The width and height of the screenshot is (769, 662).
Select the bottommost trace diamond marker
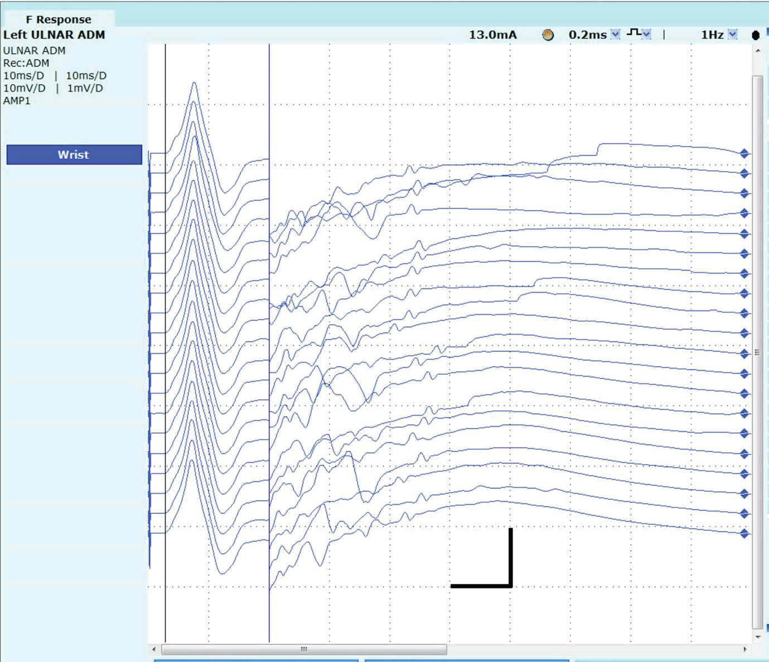744,534
